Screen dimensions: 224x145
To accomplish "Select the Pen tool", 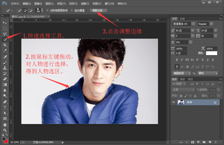I will [x=5, y=102].
